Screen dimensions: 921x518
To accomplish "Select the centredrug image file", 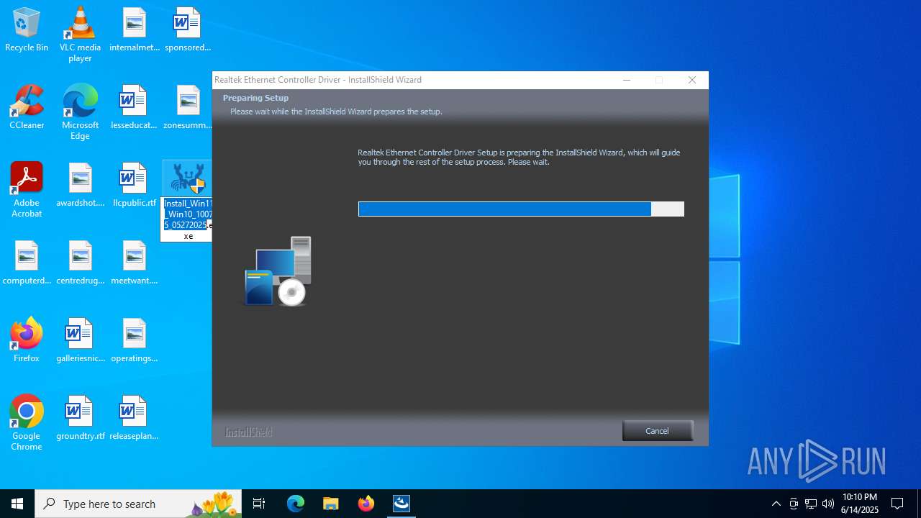I will pyautogui.click(x=80, y=263).
